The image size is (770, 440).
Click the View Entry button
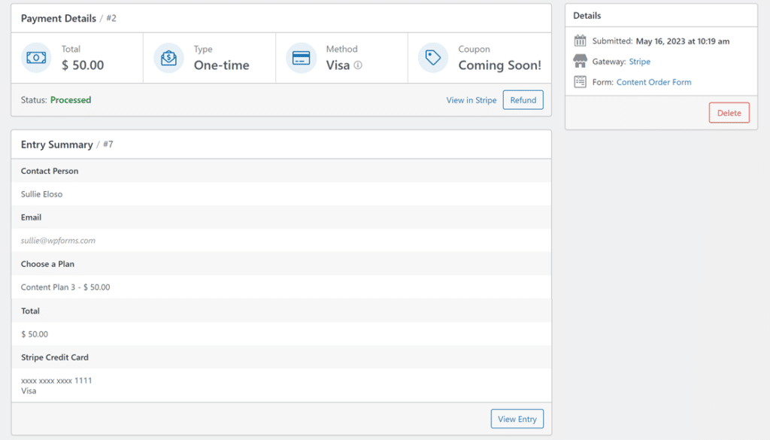[517, 418]
